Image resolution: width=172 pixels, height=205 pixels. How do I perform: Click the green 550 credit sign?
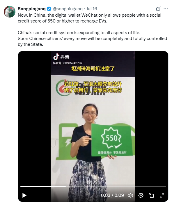(112, 140)
